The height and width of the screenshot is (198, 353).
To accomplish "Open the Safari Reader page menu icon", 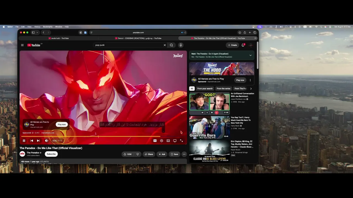I will coord(91,32).
